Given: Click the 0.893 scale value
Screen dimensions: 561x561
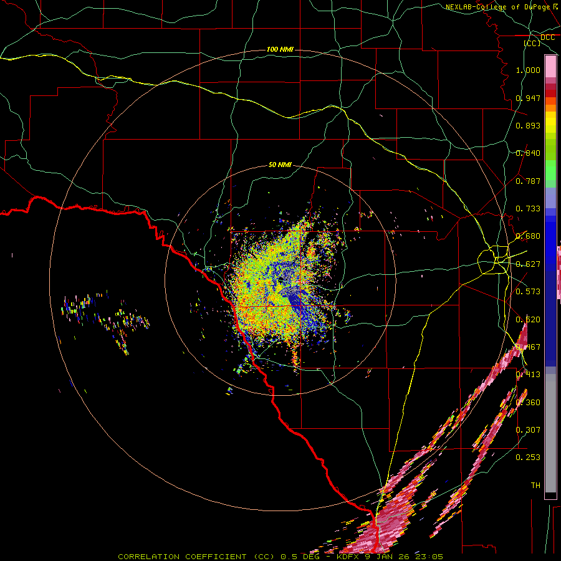Looking at the screenshot, I should (x=528, y=125).
